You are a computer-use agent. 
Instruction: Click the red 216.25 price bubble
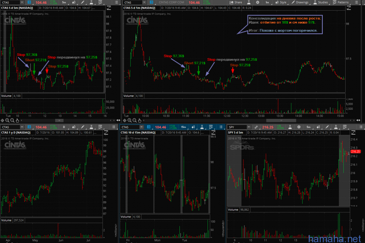[x=355, y=151]
